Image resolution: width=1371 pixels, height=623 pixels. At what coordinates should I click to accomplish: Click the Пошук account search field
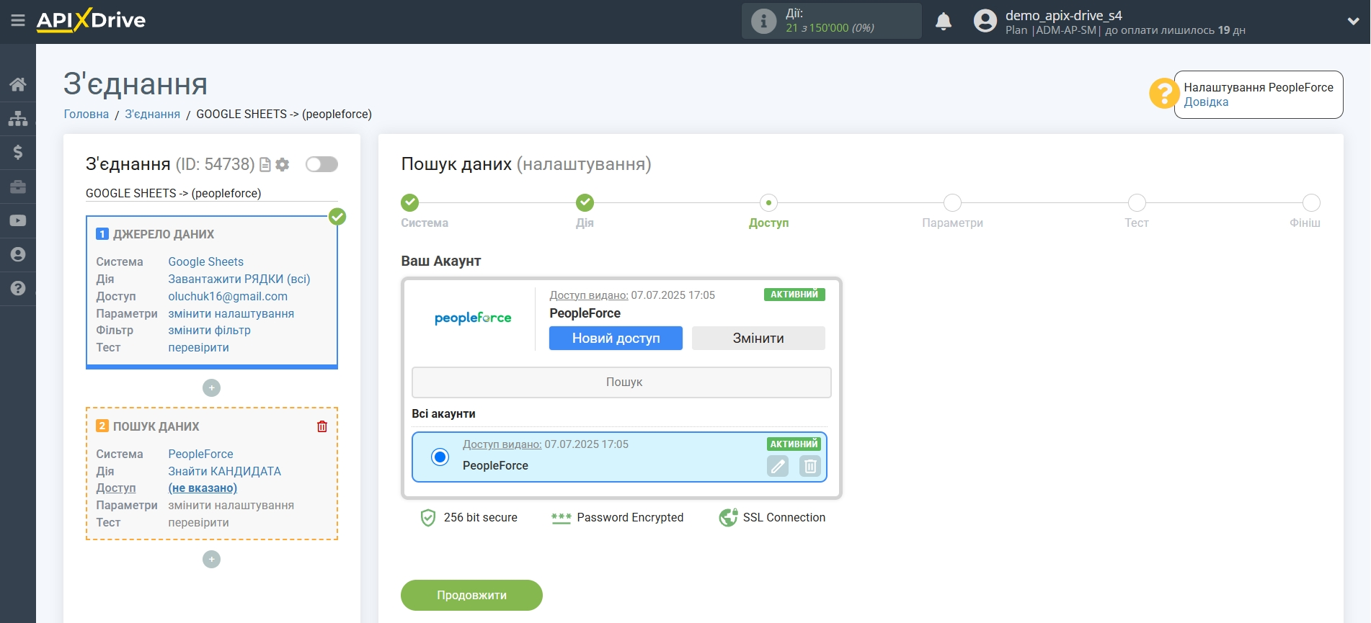click(x=621, y=382)
